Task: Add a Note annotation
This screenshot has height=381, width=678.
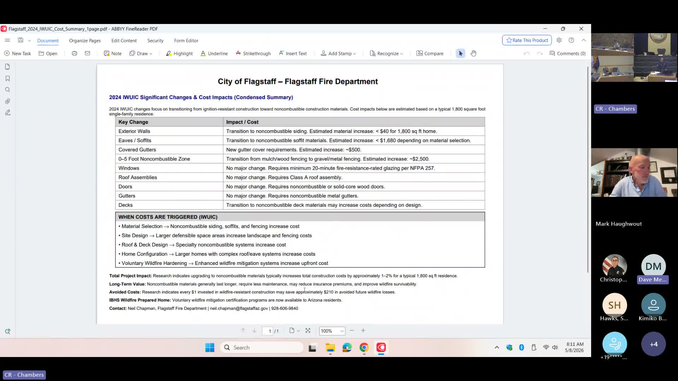Action: [113, 54]
